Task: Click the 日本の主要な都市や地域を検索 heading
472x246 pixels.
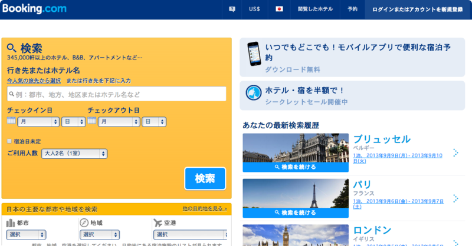Action: (x=52, y=209)
